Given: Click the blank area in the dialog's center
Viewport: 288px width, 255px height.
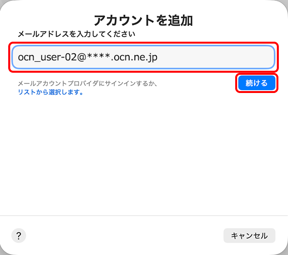Looking at the screenshot, I should 144,153.
